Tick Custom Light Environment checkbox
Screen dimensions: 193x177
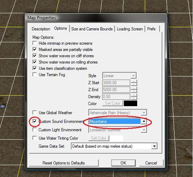click(x=35, y=130)
